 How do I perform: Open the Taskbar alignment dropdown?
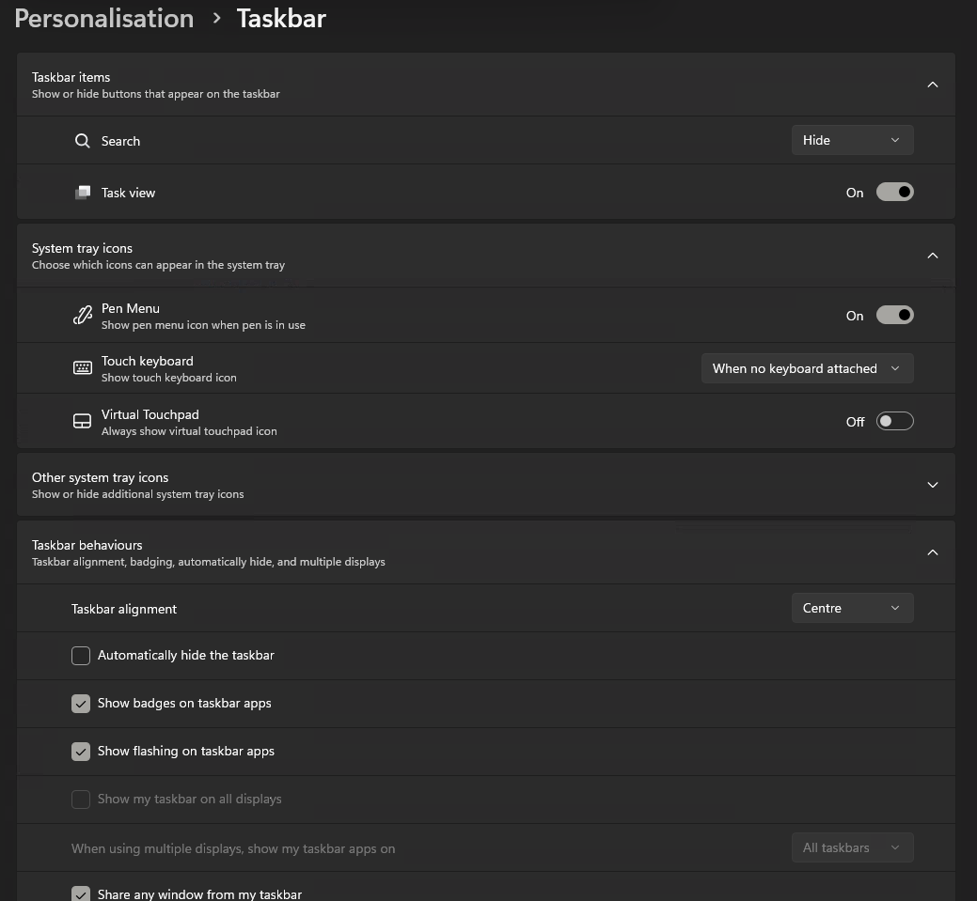click(x=852, y=608)
